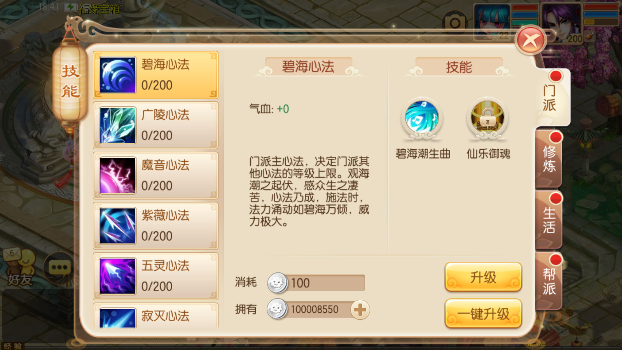The image size is (622, 350).
Task: Open the 好友 friends button
Action: [19, 268]
